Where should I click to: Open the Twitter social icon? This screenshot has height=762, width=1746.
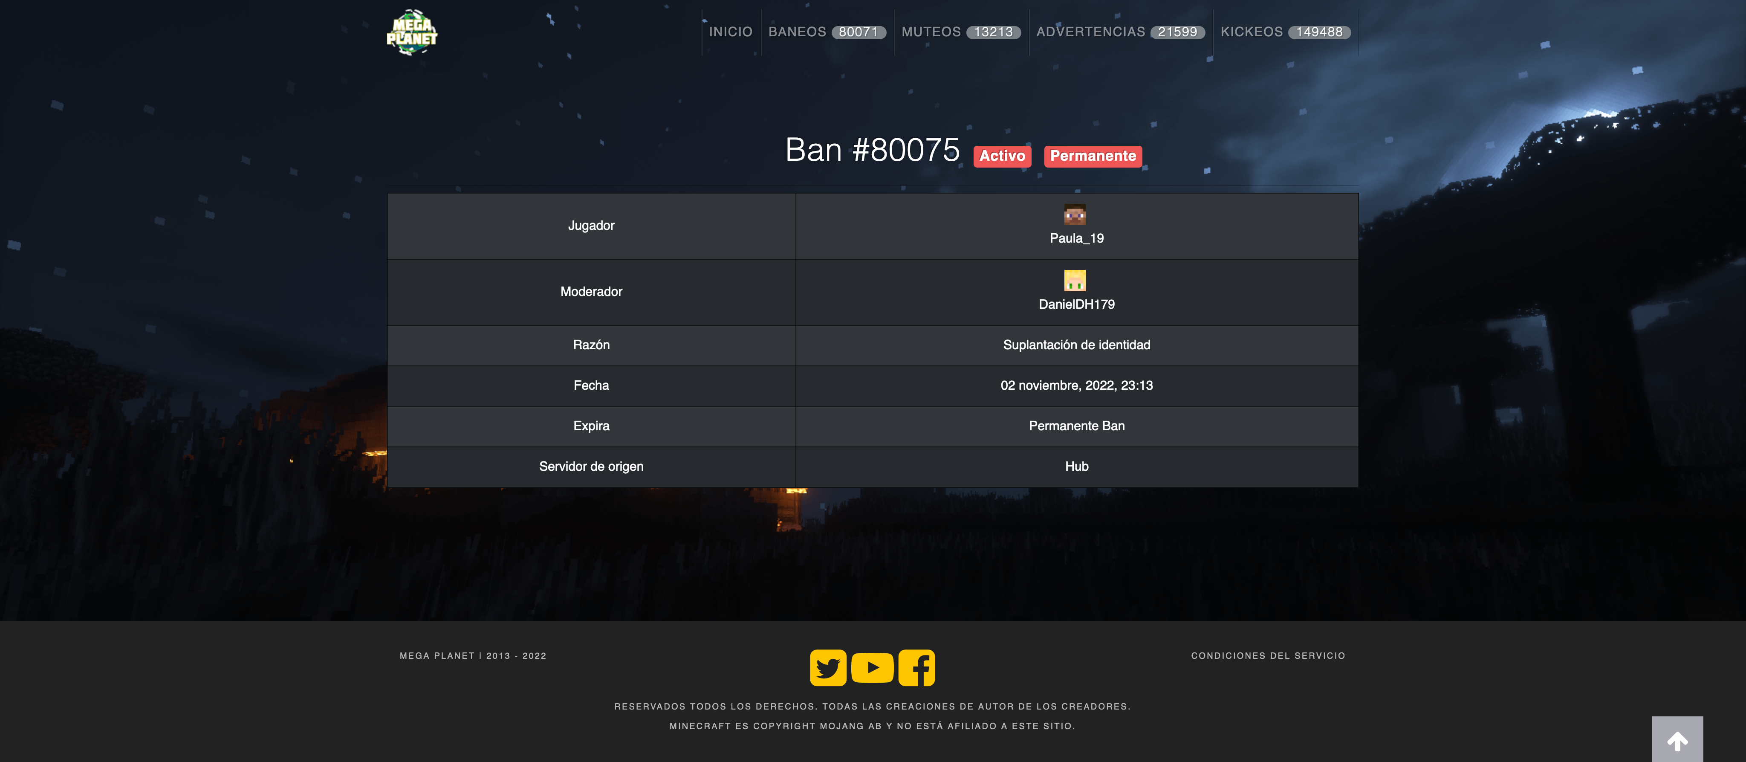point(827,668)
